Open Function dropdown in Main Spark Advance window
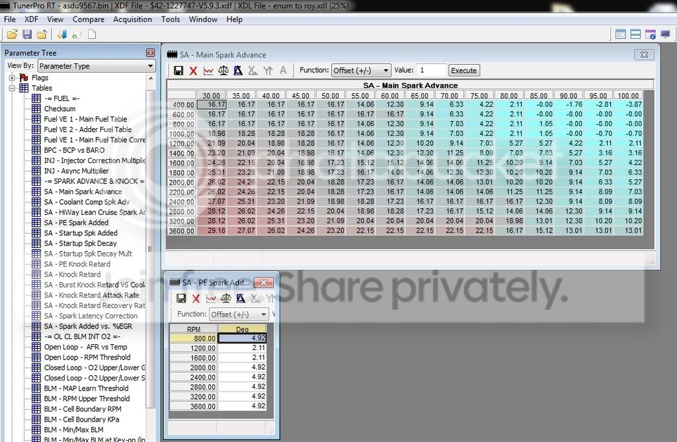The width and height of the screenshot is (677, 442). click(x=361, y=70)
